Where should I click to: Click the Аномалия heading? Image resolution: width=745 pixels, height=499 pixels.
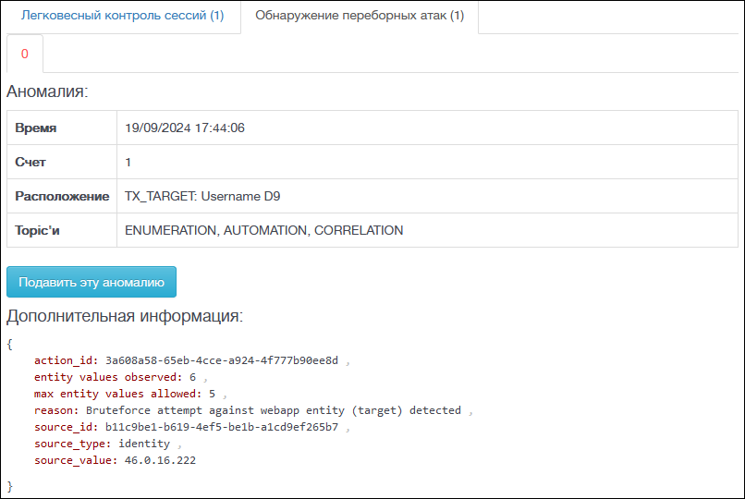click(47, 91)
